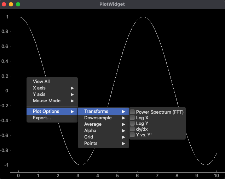Open the Alpha submenu
This screenshot has width=225, height=179.
[103, 131]
